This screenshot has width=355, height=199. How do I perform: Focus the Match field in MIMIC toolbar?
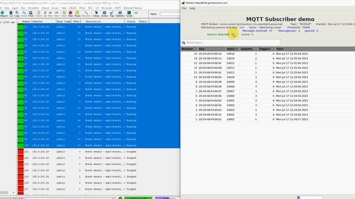pyautogui.click(x=170, y=14)
